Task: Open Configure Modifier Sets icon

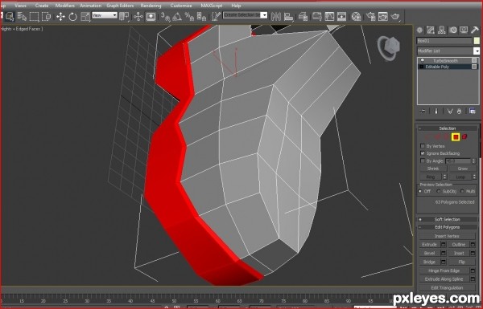Action: [x=473, y=112]
